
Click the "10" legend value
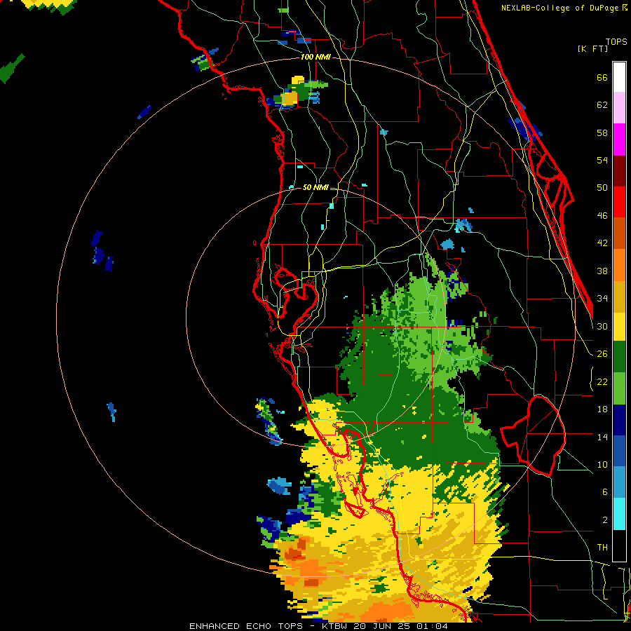(x=602, y=464)
